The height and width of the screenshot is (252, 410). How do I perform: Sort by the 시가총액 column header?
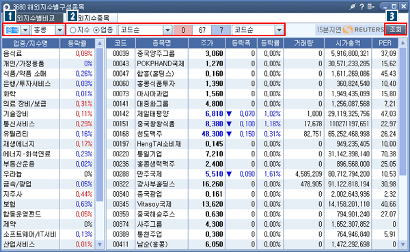[348, 43]
